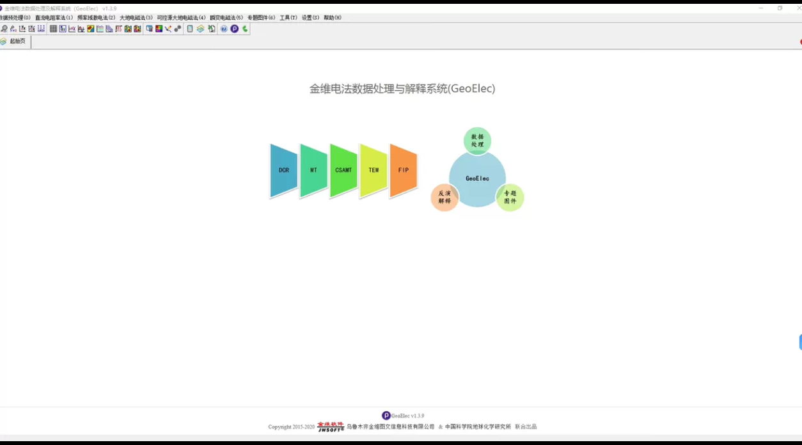
Task: Open the 专题图件(6) menu
Action: click(261, 18)
